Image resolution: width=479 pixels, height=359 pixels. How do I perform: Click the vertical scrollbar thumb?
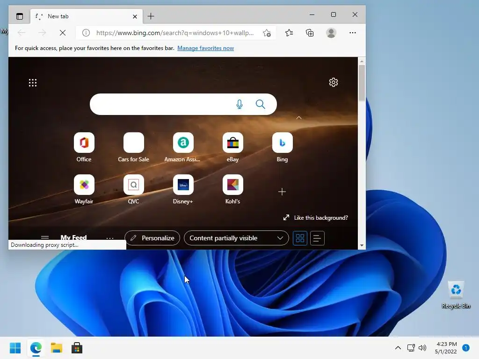click(362, 83)
